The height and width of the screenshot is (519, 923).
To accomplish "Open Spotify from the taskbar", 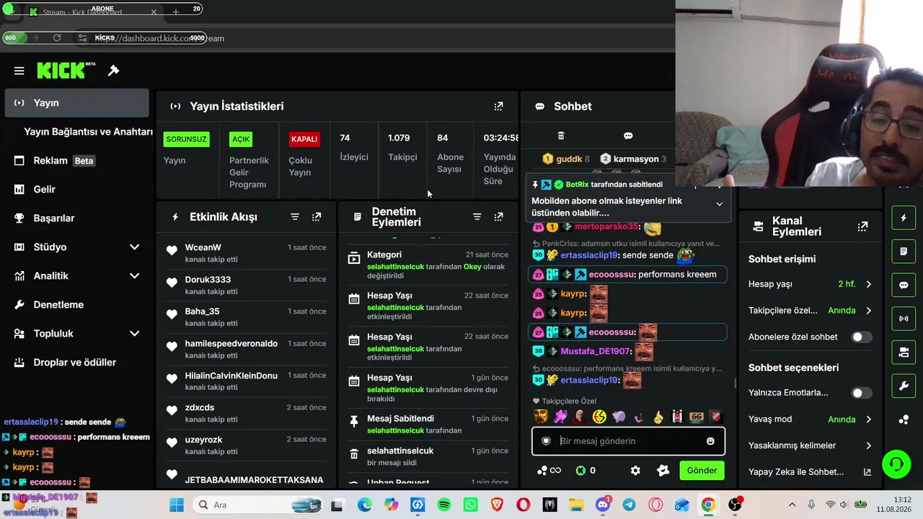I will [x=444, y=505].
